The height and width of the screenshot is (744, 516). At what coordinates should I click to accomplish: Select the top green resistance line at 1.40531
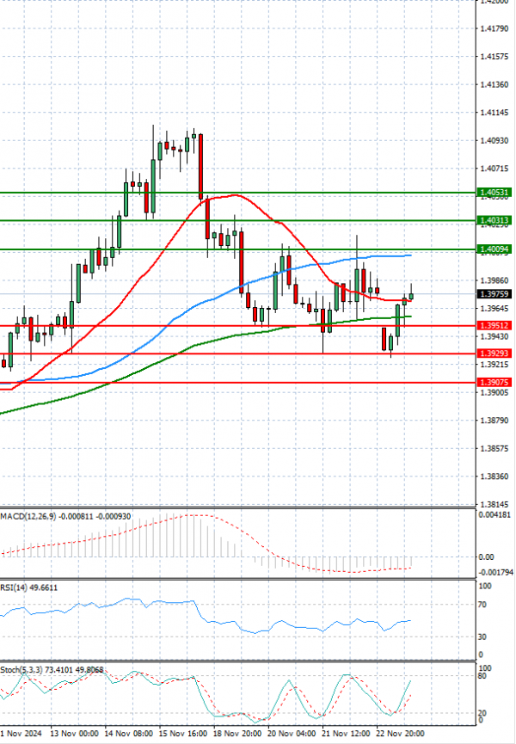coord(237,194)
